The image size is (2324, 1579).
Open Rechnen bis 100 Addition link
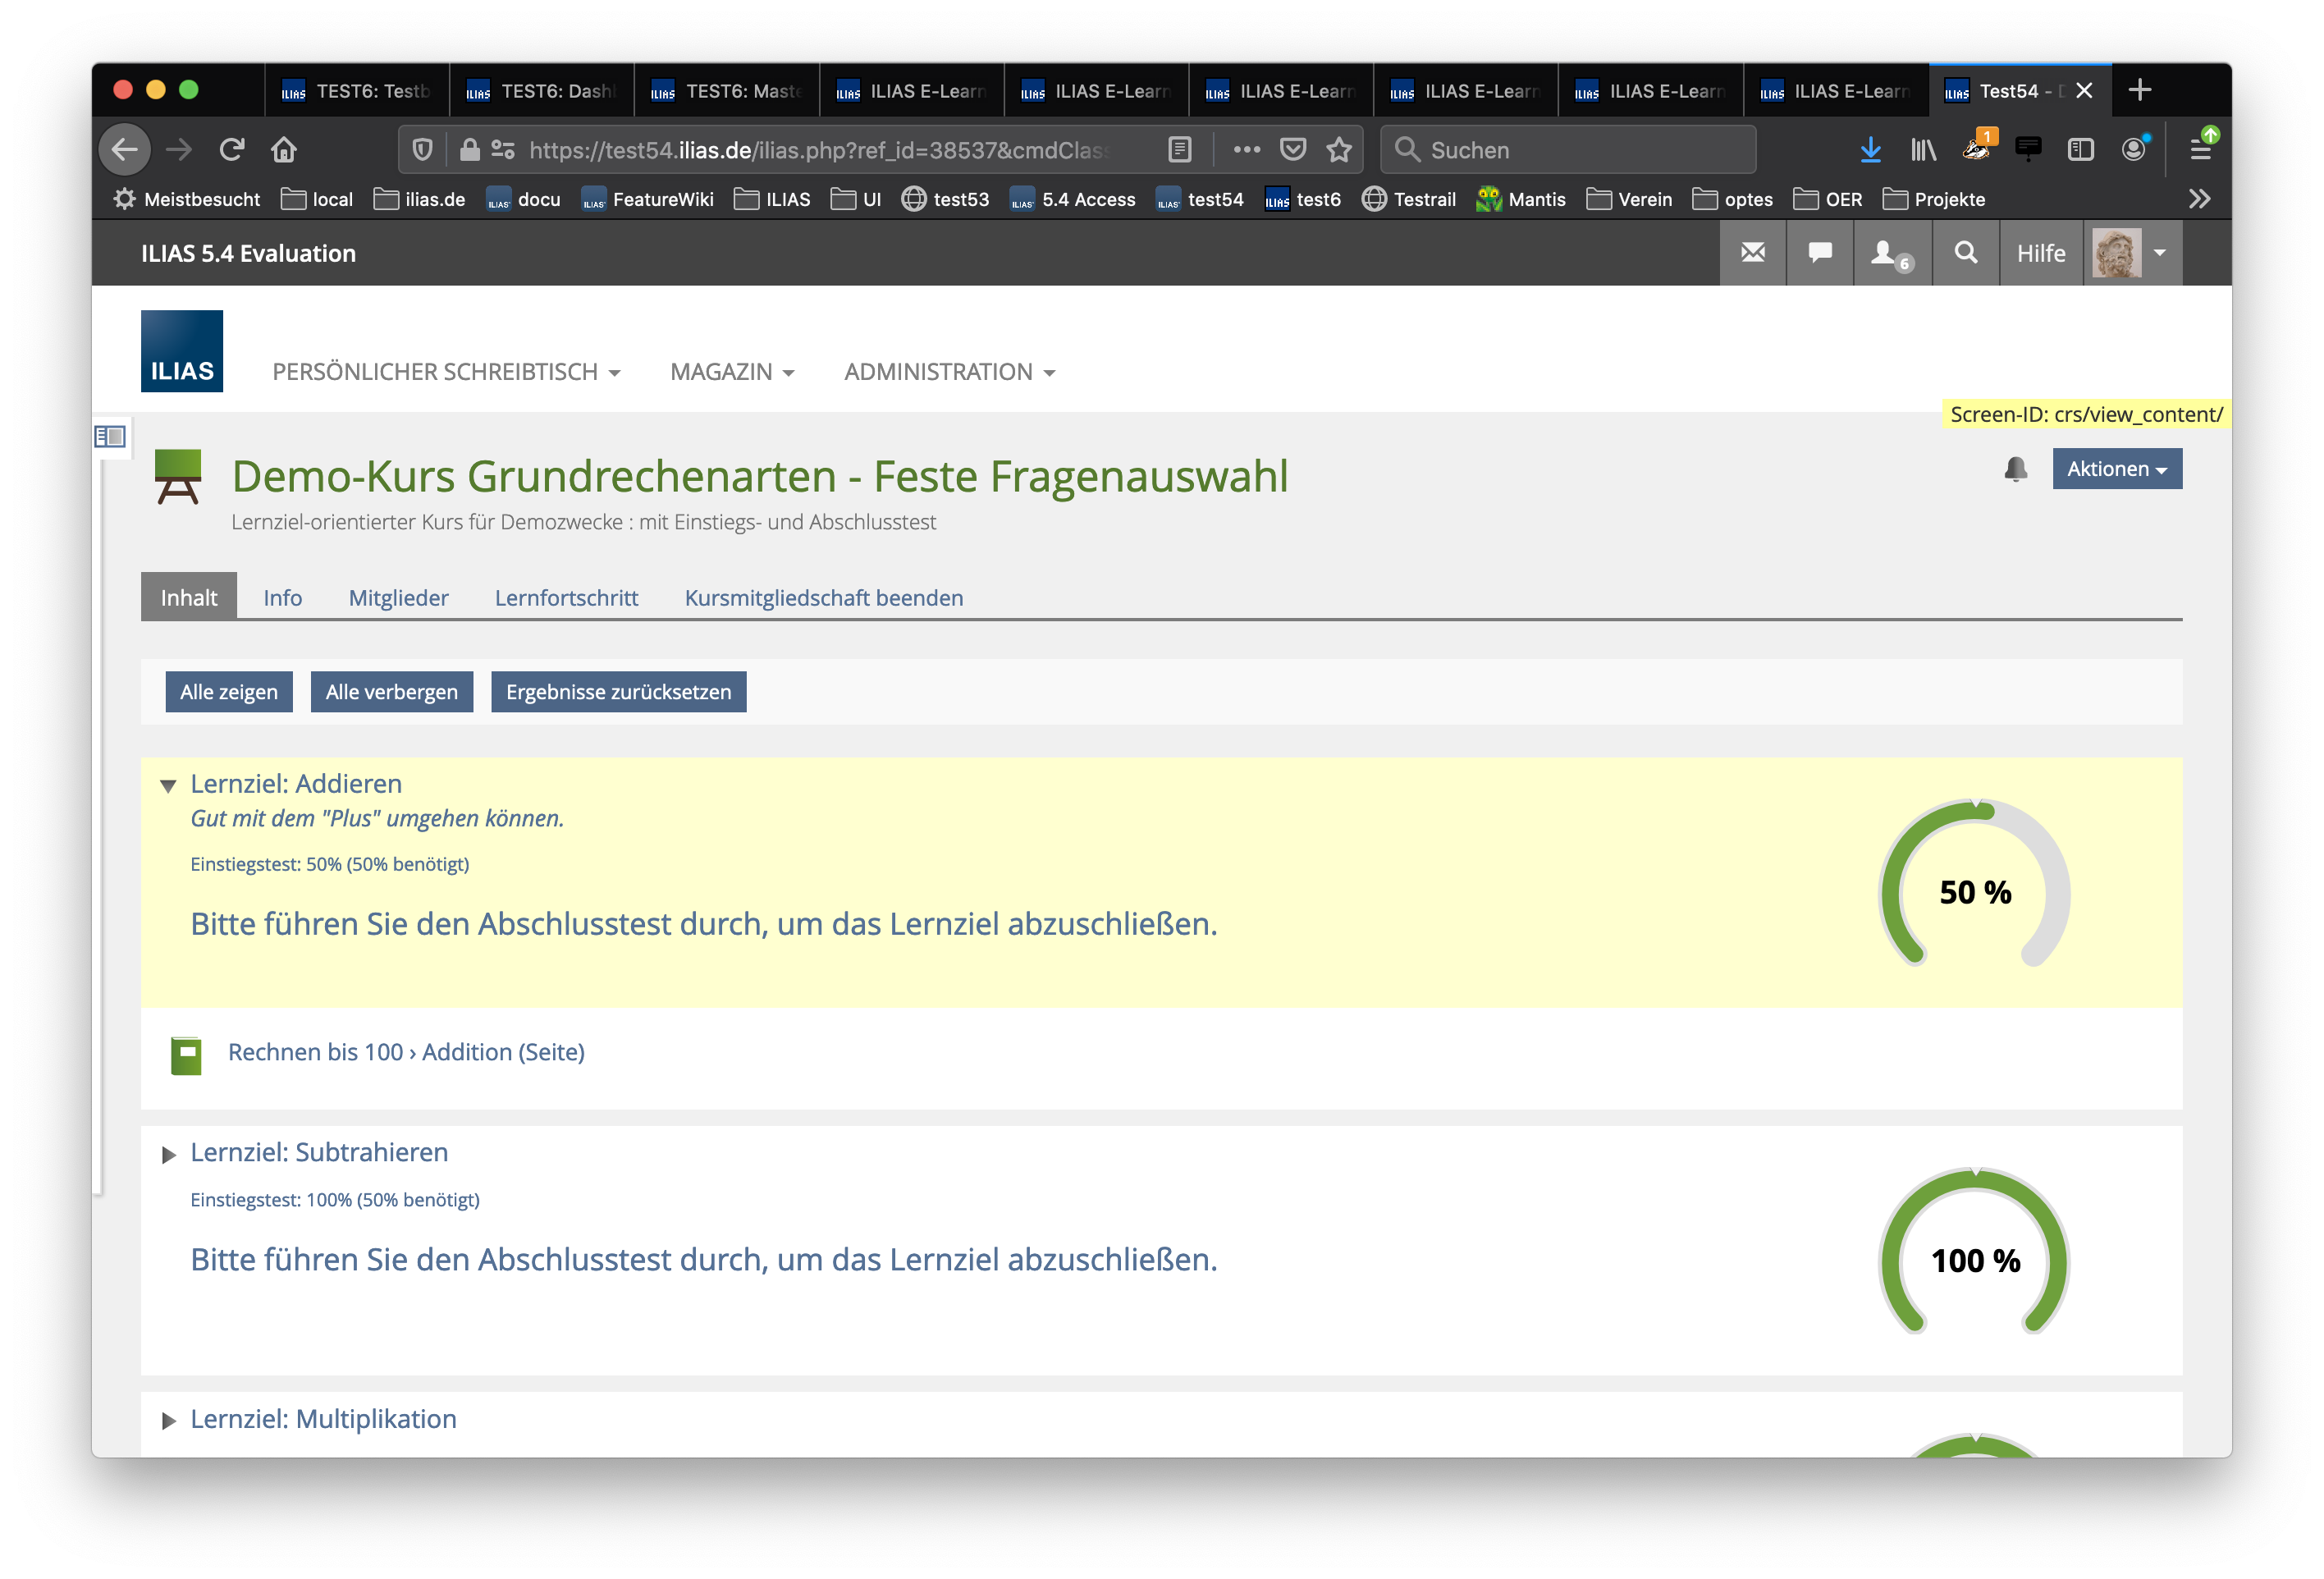click(x=406, y=1052)
